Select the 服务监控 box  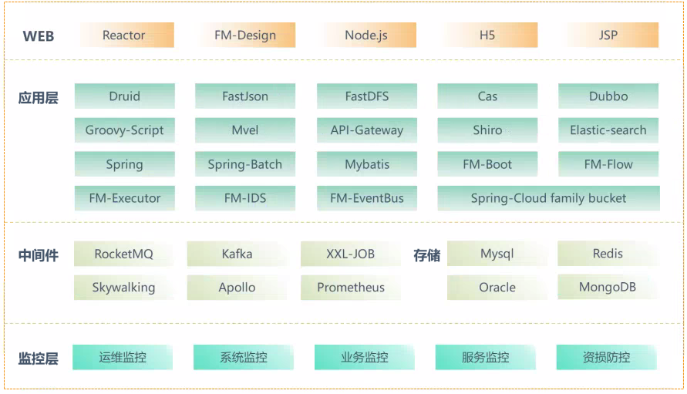click(x=486, y=357)
